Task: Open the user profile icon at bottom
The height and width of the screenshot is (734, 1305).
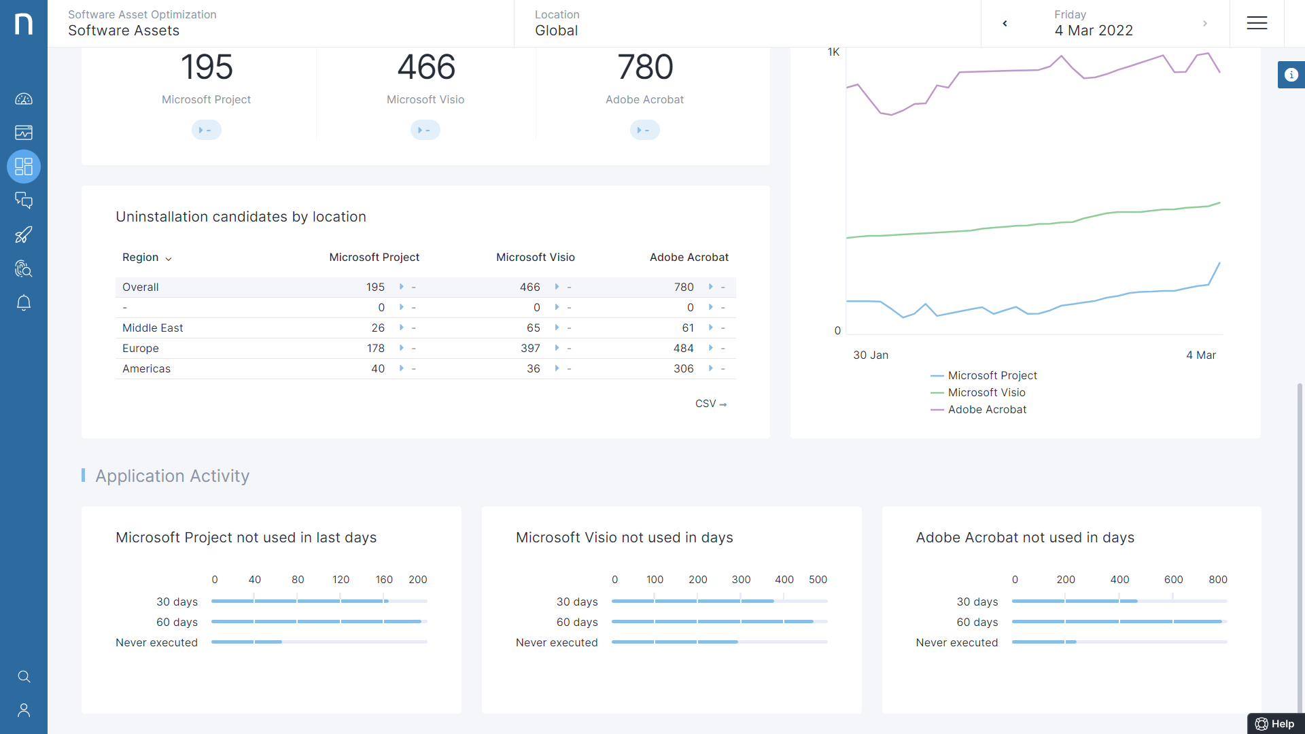Action: (24, 710)
